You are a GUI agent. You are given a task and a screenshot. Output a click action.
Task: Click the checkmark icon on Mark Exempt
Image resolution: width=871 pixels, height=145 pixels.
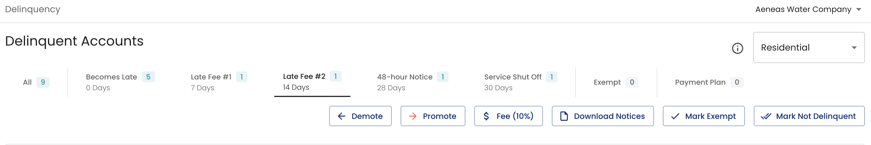[x=675, y=116]
